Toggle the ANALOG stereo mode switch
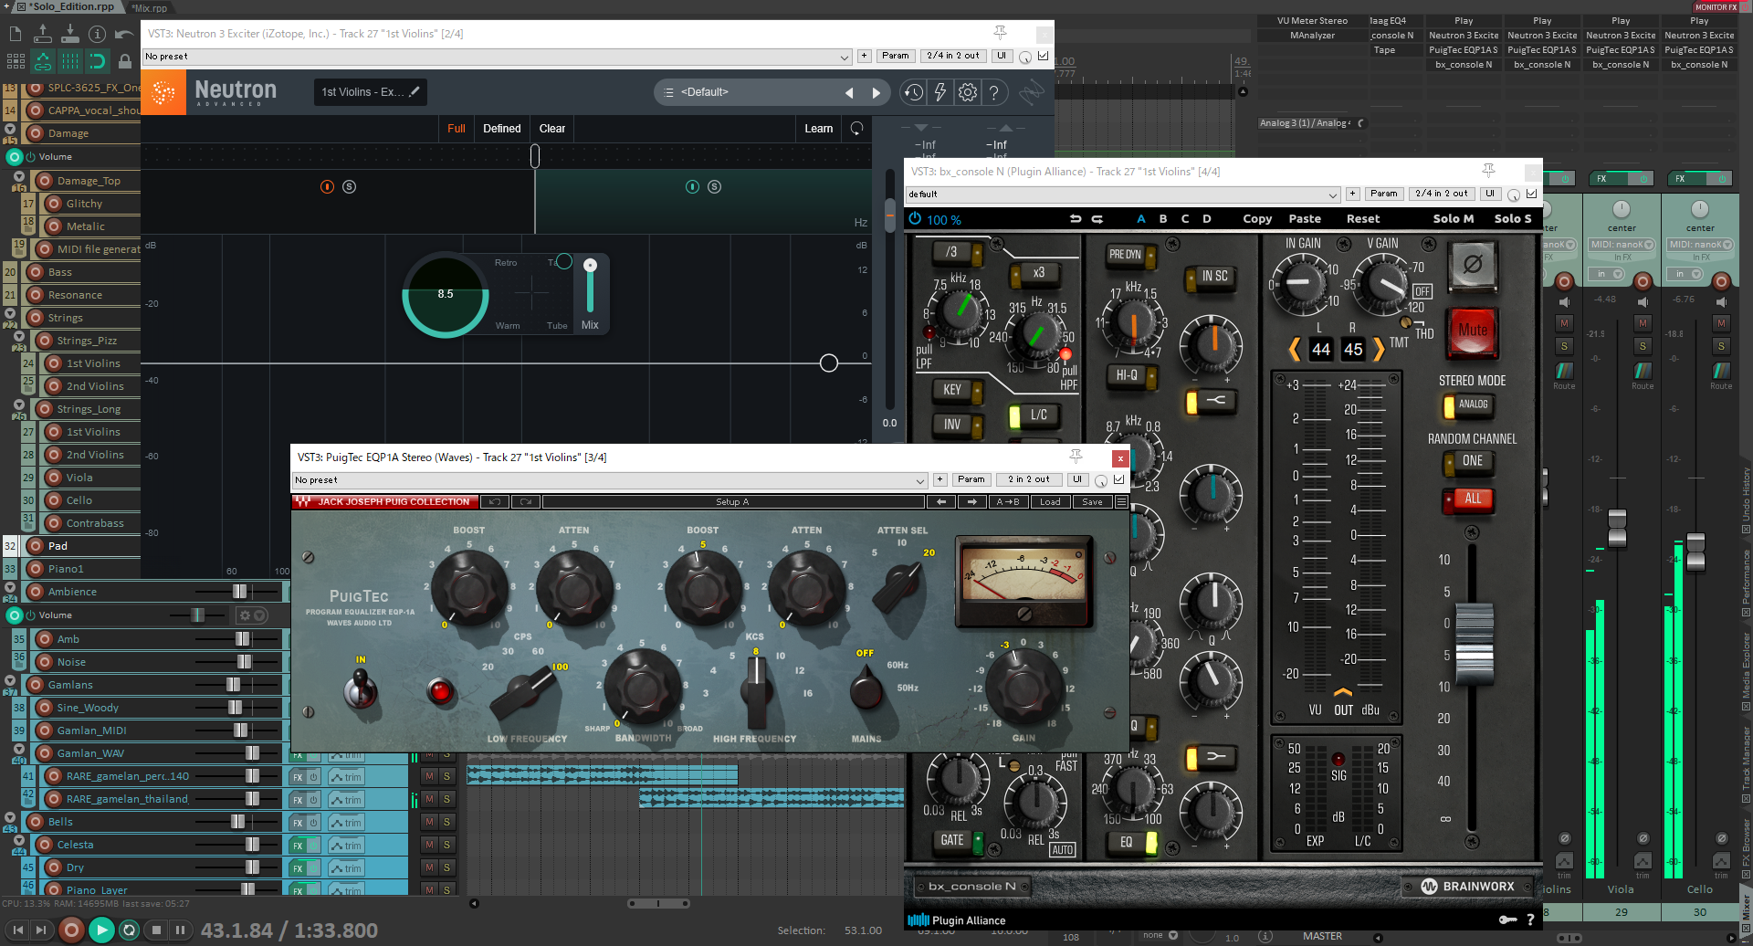The image size is (1753, 946). click(1467, 405)
